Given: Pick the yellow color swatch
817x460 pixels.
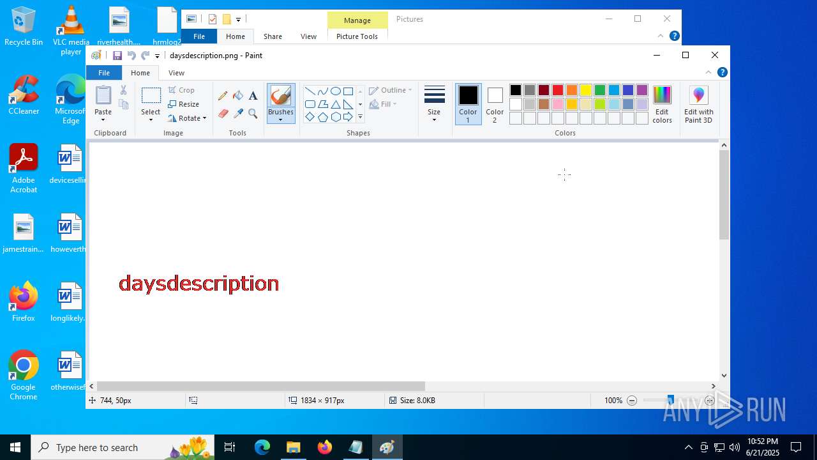Looking at the screenshot, I should (586, 90).
